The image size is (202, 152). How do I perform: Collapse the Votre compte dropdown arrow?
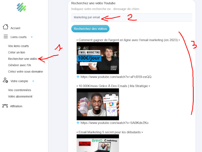click(x=33, y=81)
